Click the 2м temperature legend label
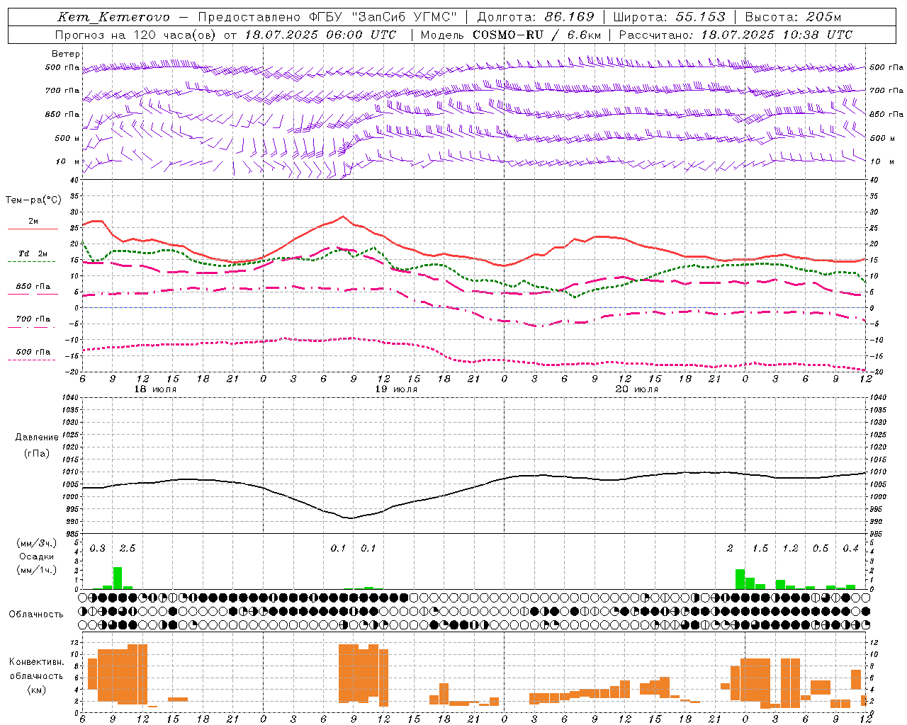Viewport: 907px width, 725px height. [33, 222]
